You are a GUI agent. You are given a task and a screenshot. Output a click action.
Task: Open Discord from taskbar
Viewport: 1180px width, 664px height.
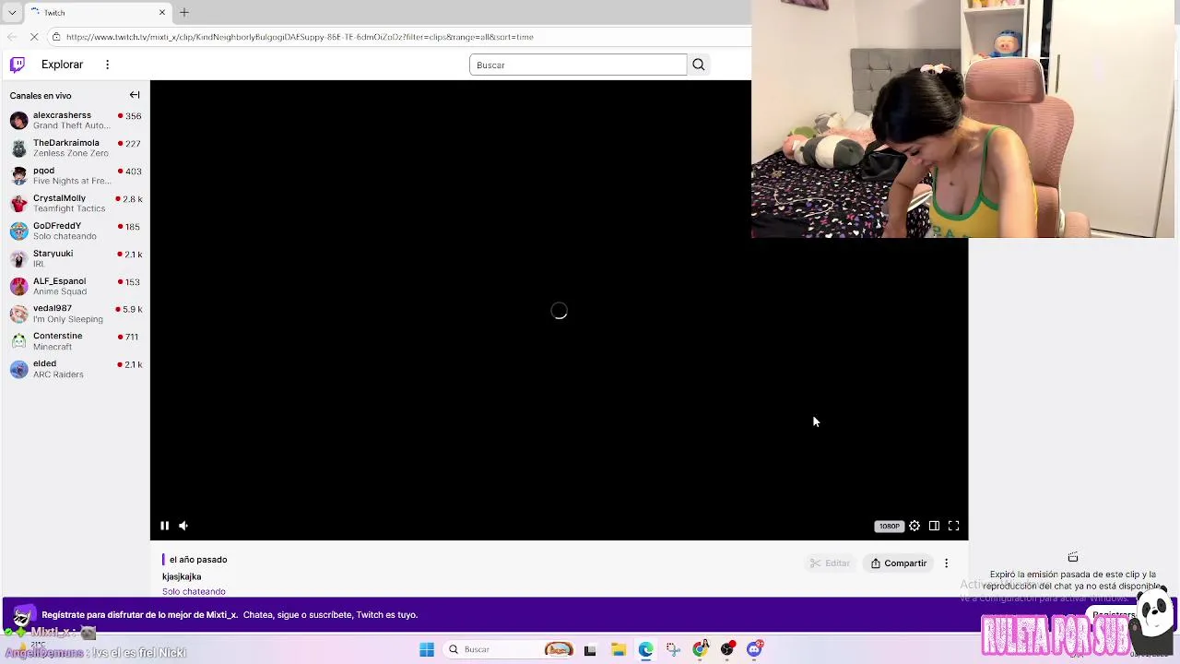pos(755,649)
